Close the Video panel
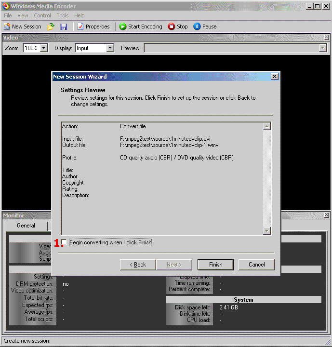332x347 pixels. coord(327,37)
